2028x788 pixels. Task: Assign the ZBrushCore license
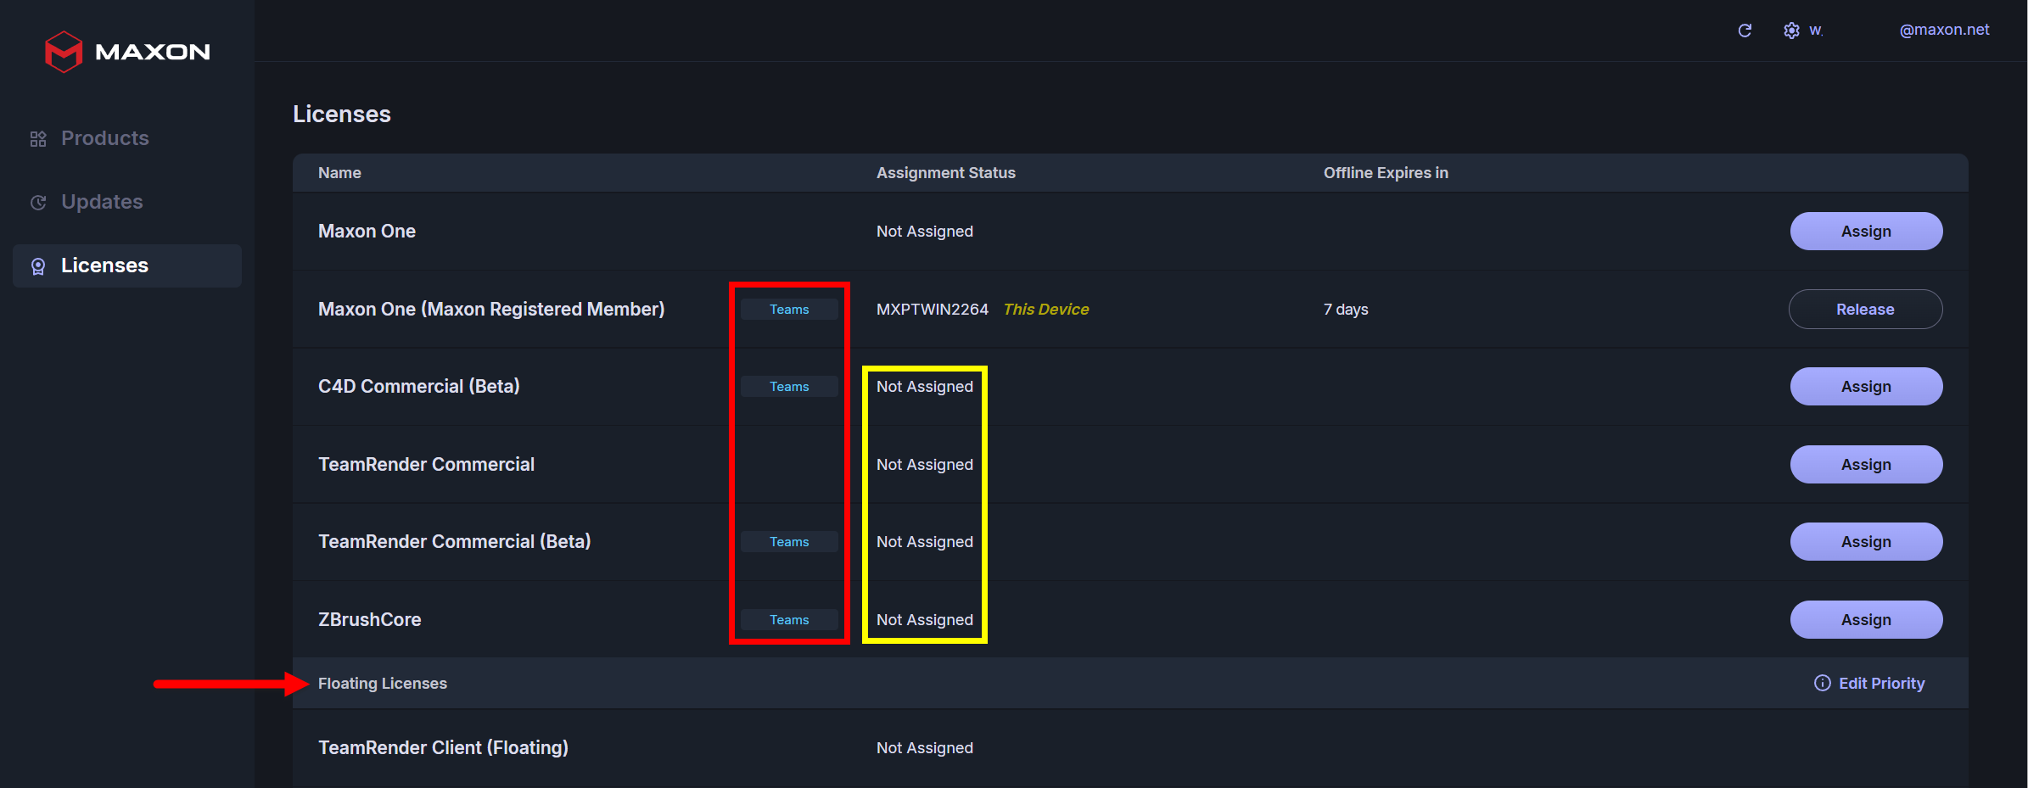coord(1865,620)
